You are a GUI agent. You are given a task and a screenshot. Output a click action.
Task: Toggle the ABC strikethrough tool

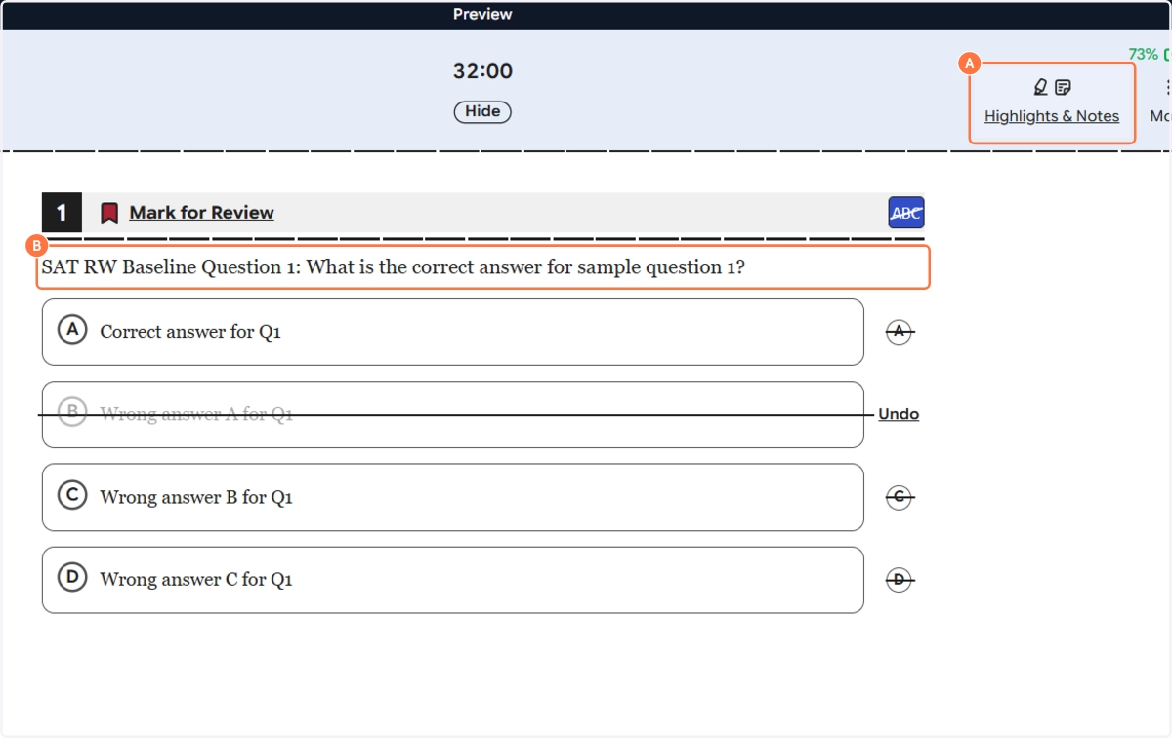[905, 213]
